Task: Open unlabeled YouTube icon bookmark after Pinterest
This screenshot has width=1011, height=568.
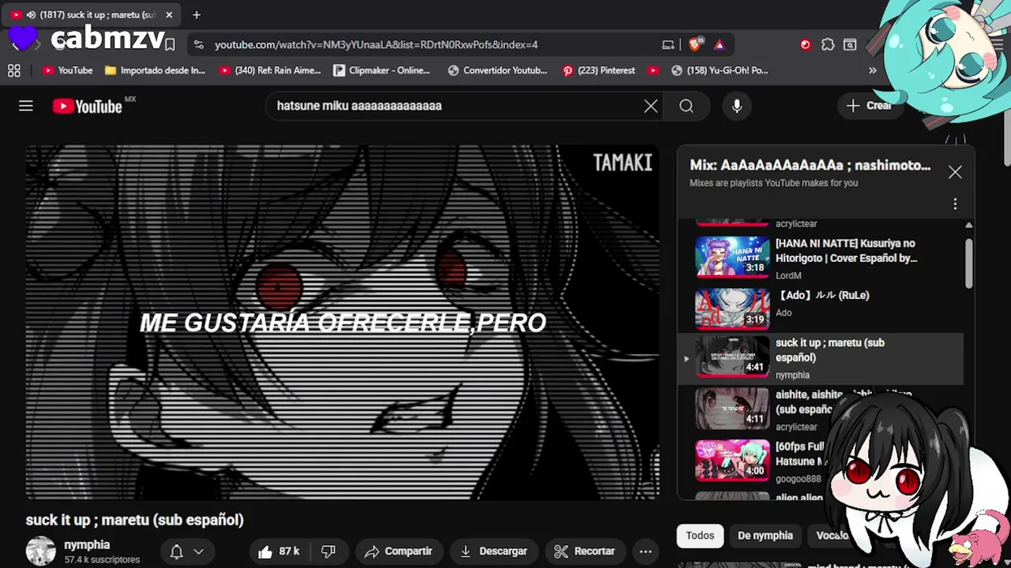Action: pyautogui.click(x=653, y=70)
